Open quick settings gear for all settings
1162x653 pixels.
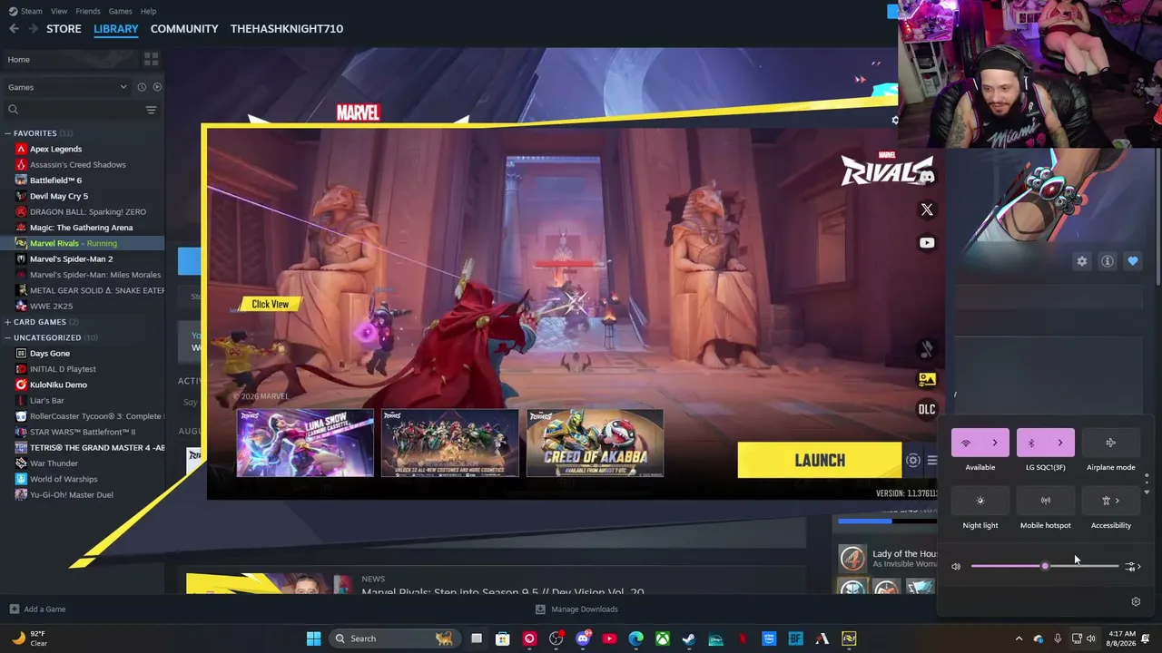coord(1136,601)
